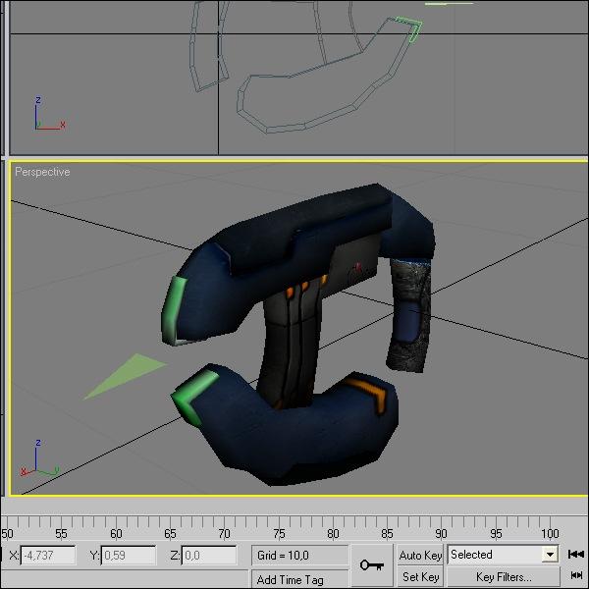Click the Y coordinate input field
Image resolution: width=589 pixels, height=589 pixels.
pos(129,557)
